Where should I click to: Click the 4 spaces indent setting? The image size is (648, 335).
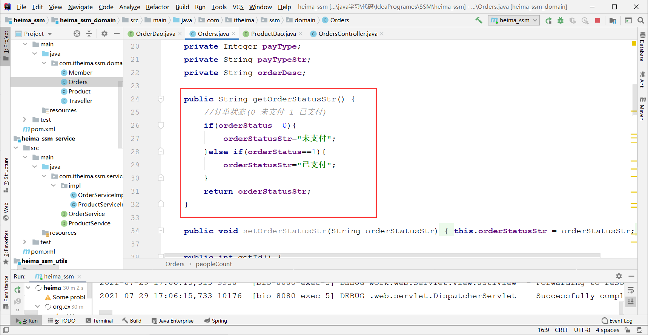coord(607,330)
